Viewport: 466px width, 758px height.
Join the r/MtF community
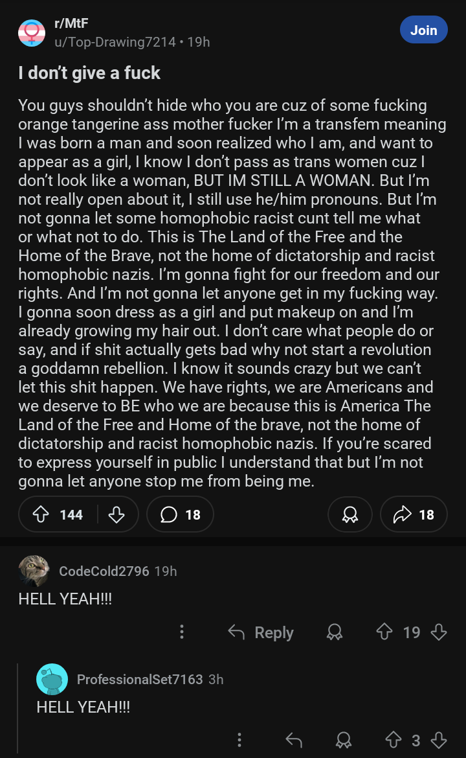[423, 30]
